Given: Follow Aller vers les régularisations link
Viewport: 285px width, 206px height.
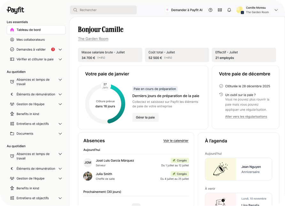Looking at the screenshot, I should [246, 117].
